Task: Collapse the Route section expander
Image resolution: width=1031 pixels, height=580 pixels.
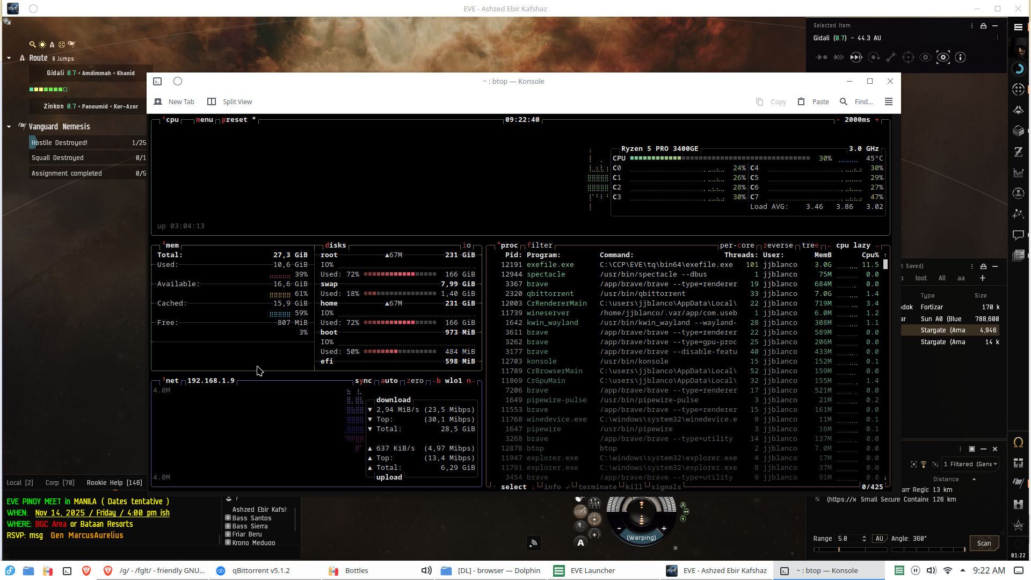Action: 9,58
